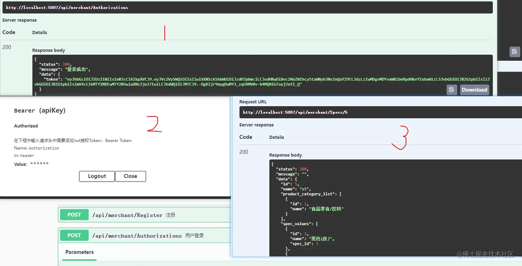Image resolution: width=522 pixels, height=266 pixels.
Task: Select the Specs/5 request URL text
Action: pyautogui.click(x=295, y=112)
